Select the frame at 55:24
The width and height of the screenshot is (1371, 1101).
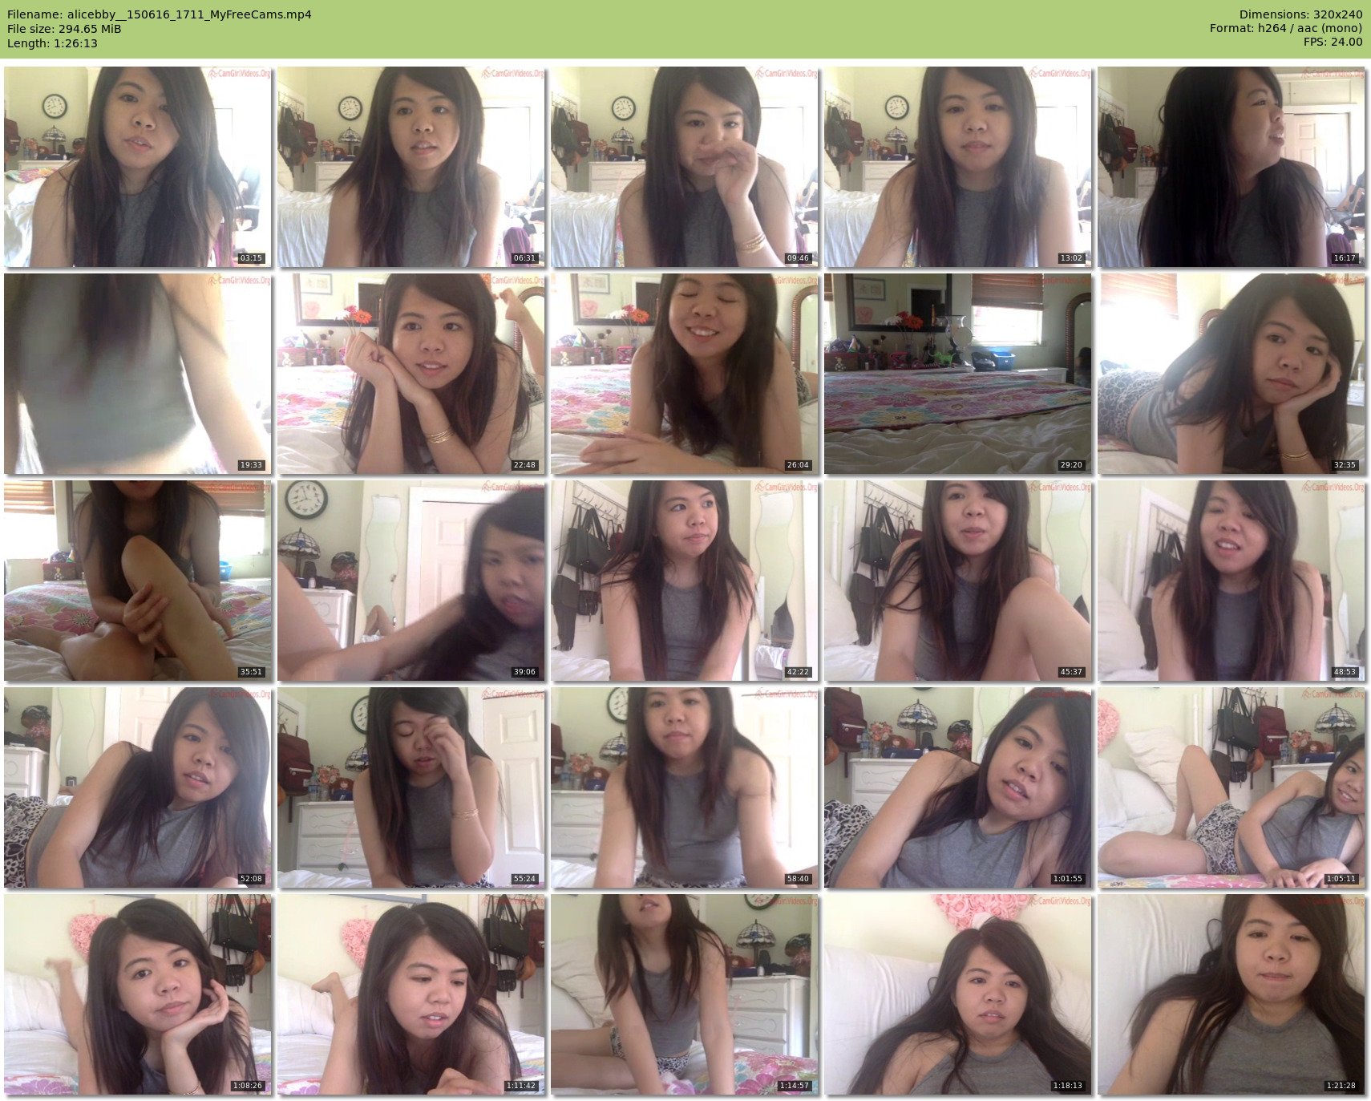click(x=410, y=787)
